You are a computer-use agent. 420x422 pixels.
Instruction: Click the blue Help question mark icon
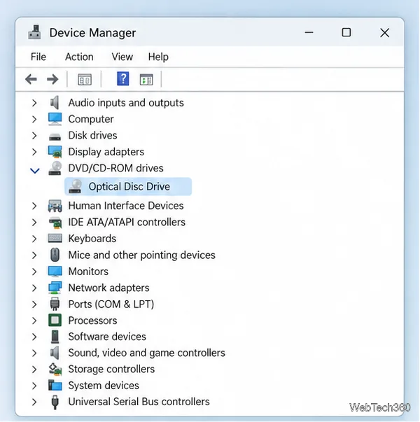[123, 79]
